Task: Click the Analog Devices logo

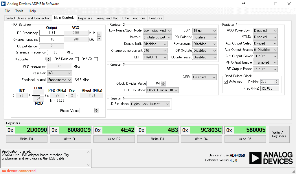Action: pos(271,158)
